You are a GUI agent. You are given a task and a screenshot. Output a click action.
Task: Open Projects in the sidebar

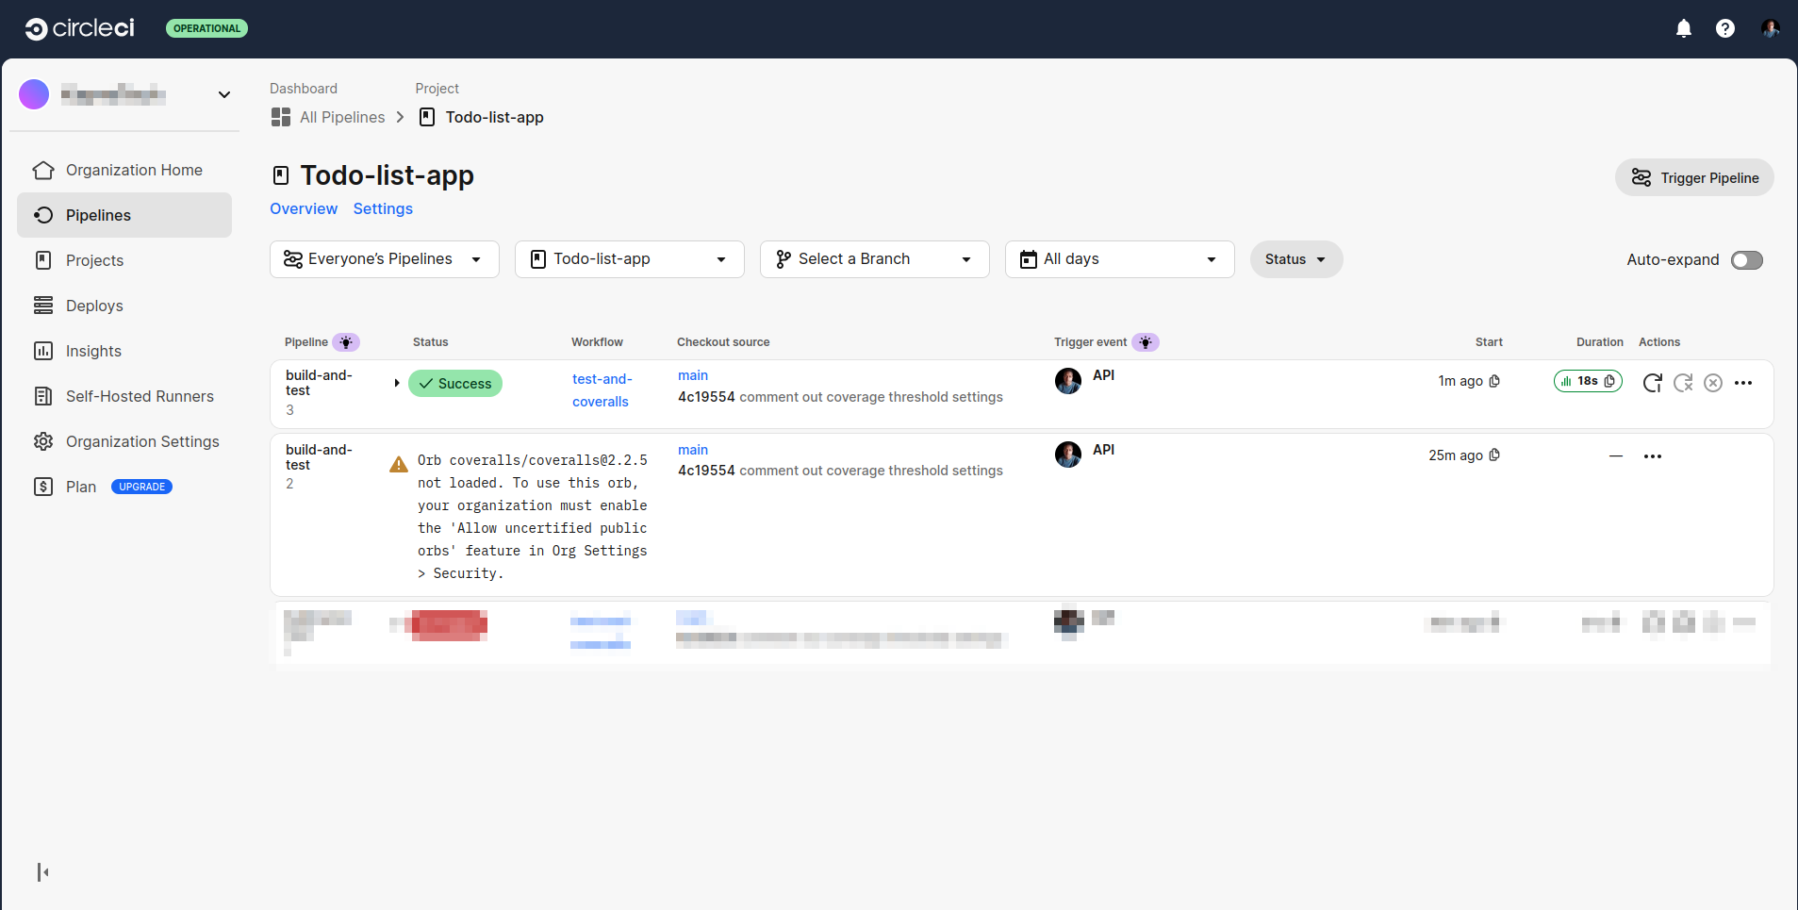(124, 260)
